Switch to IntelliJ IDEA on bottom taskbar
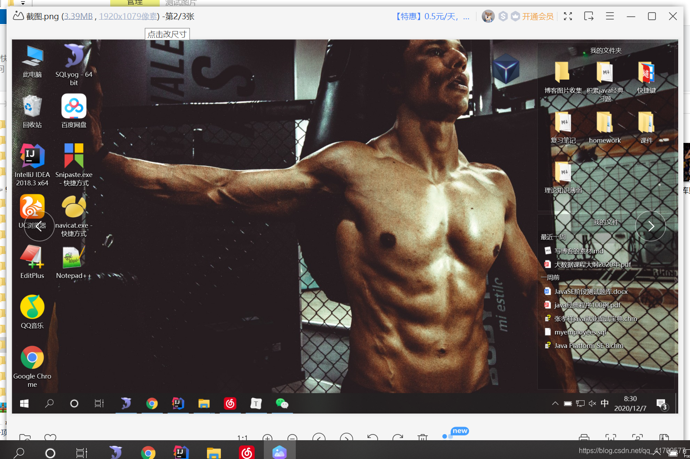 click(x=181, y=452)
